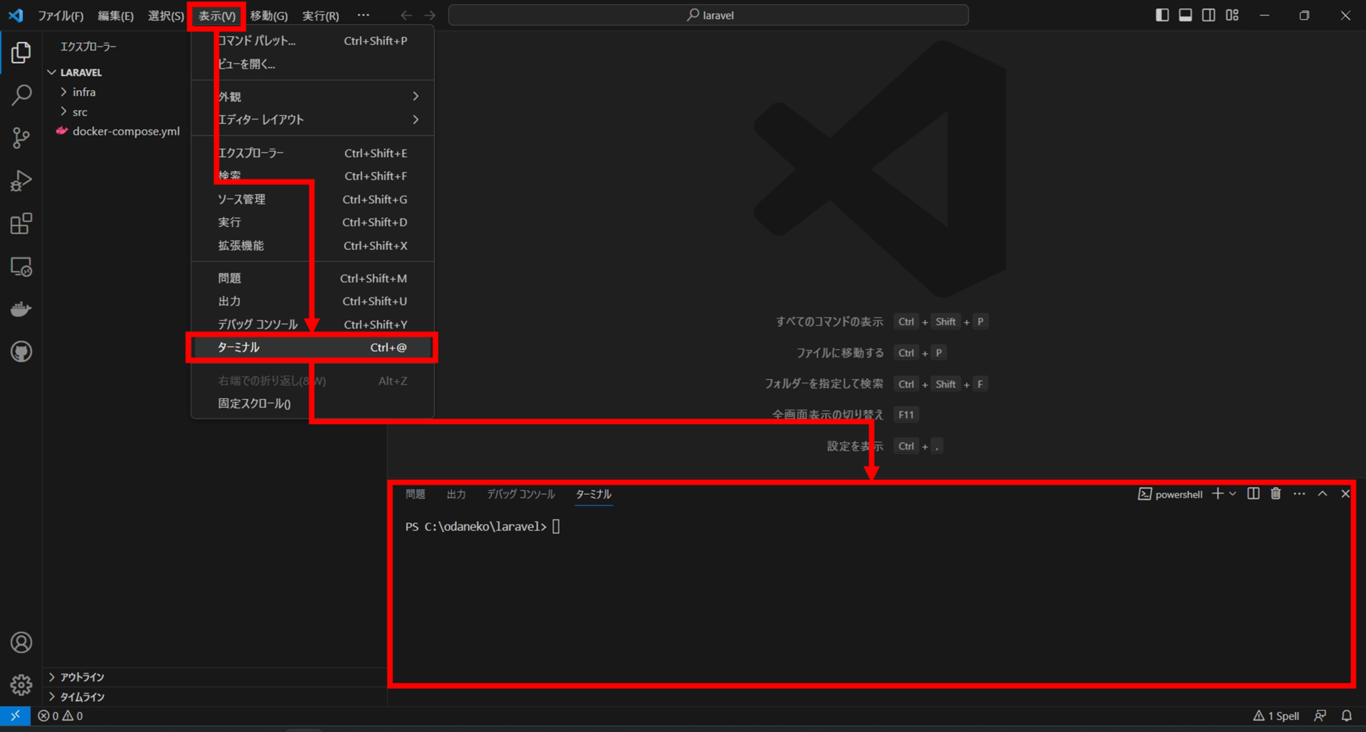The height and width of the screenshot is (732, 1366).
Task: Select the Source Control icon
Action: click(x=21, y=138)
